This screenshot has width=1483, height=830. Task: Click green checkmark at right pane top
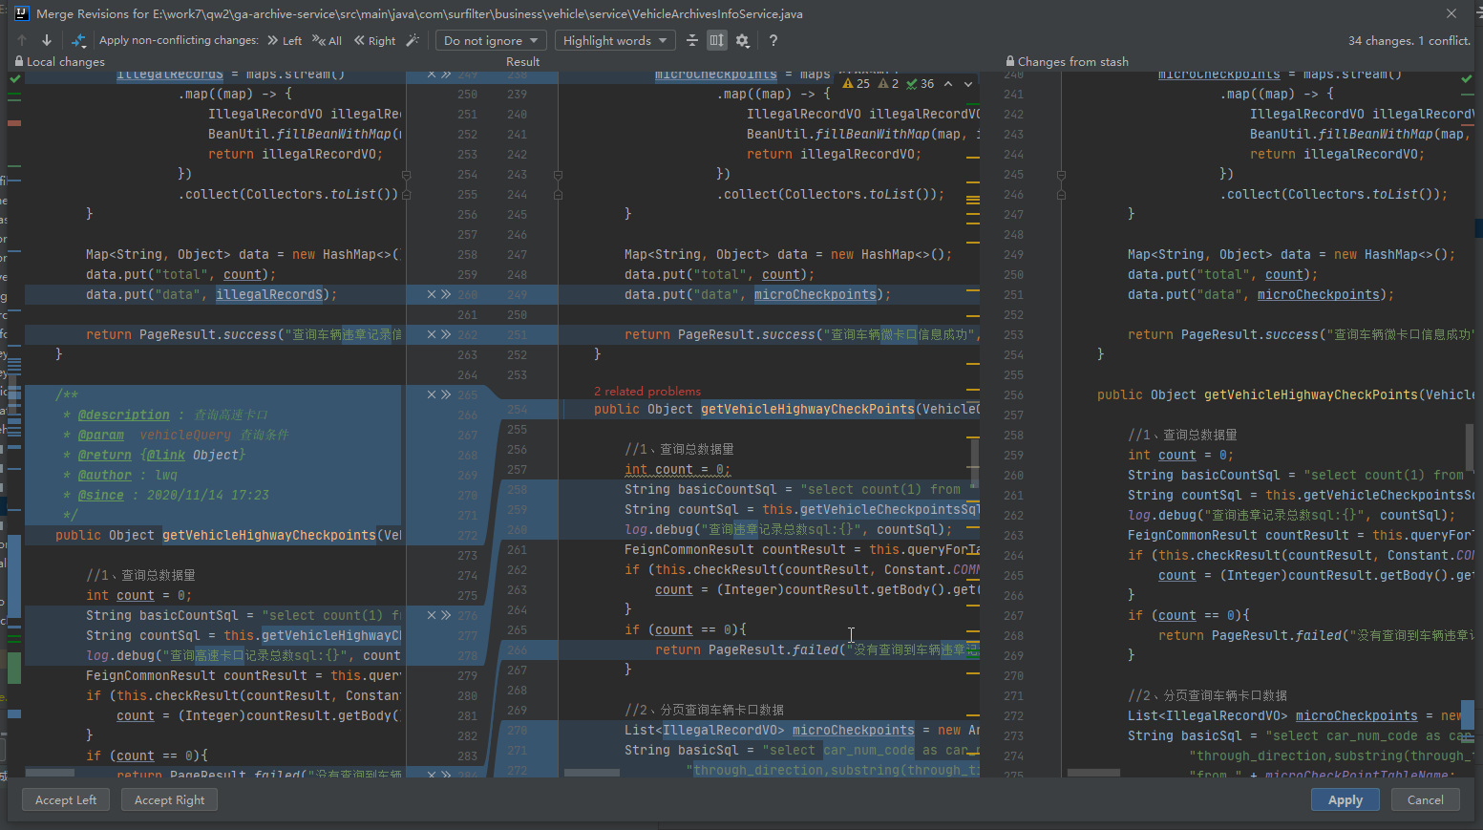[1467, 78]
